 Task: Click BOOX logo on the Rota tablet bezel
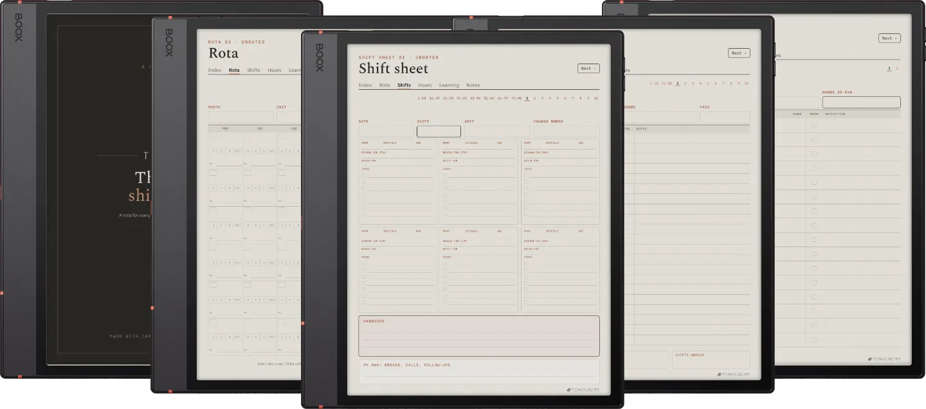[169, 42]
